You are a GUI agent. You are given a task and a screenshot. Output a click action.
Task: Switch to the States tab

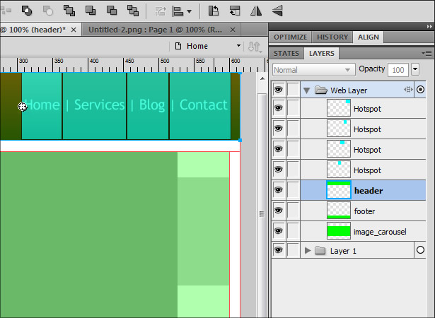coord(286,53)
